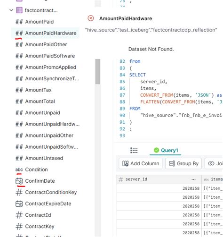This screenshot has height=237, width=223.
Task: Click the factcontract table grid icon
Action: click(x=19, y=10)
